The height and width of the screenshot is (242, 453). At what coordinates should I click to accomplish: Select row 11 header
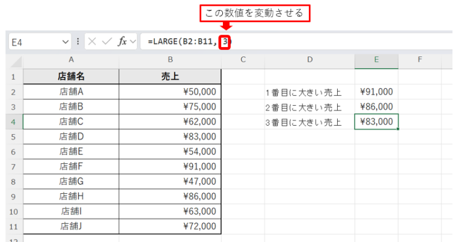(x=14, y=227)
